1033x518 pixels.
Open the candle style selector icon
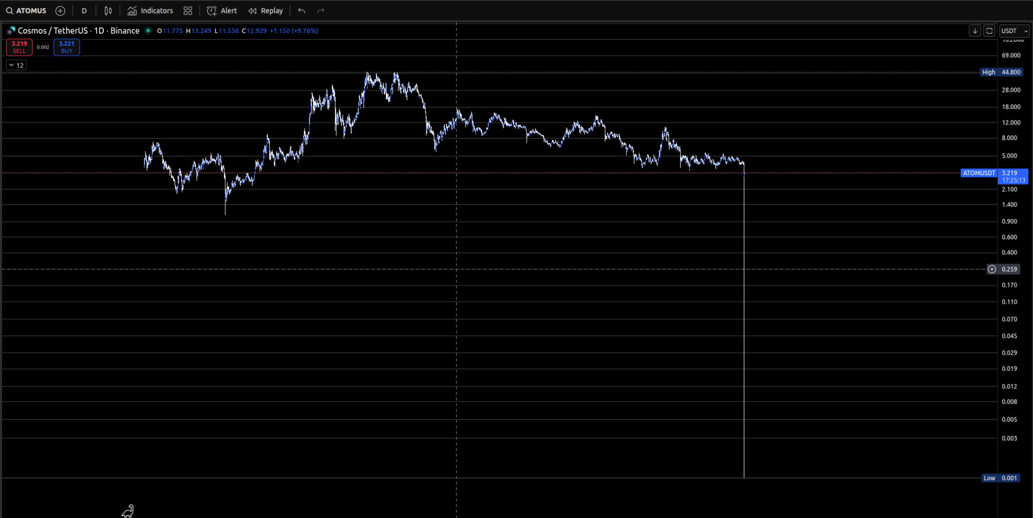[x=107, y=10]
